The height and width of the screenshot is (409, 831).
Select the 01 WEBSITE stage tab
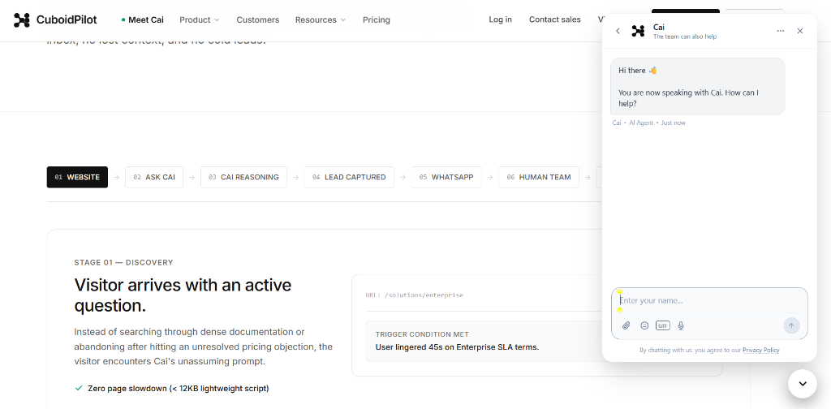click(77, 178)
